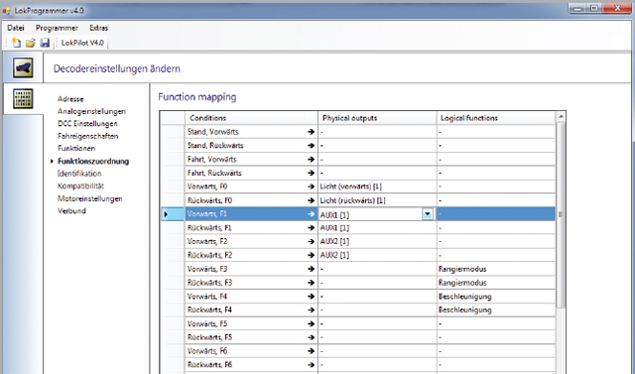Click Rangiermodus in the Rückwärts, F3 row
The width and height of the screenshot is (635, 374).
496,283
